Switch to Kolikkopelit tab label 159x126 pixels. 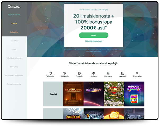coord(65,76)
